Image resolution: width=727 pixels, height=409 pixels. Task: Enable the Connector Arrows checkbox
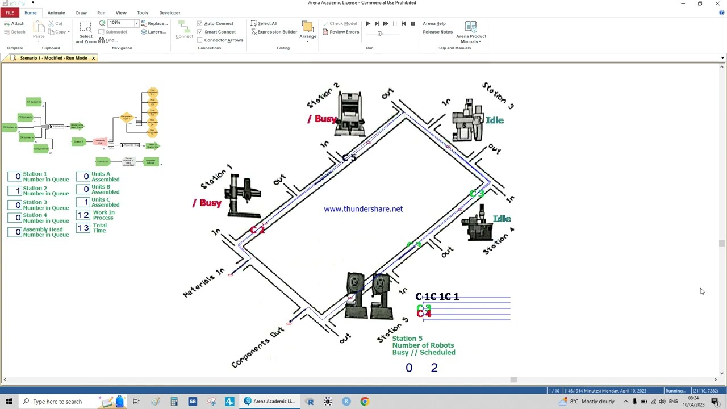click(200, 40)
